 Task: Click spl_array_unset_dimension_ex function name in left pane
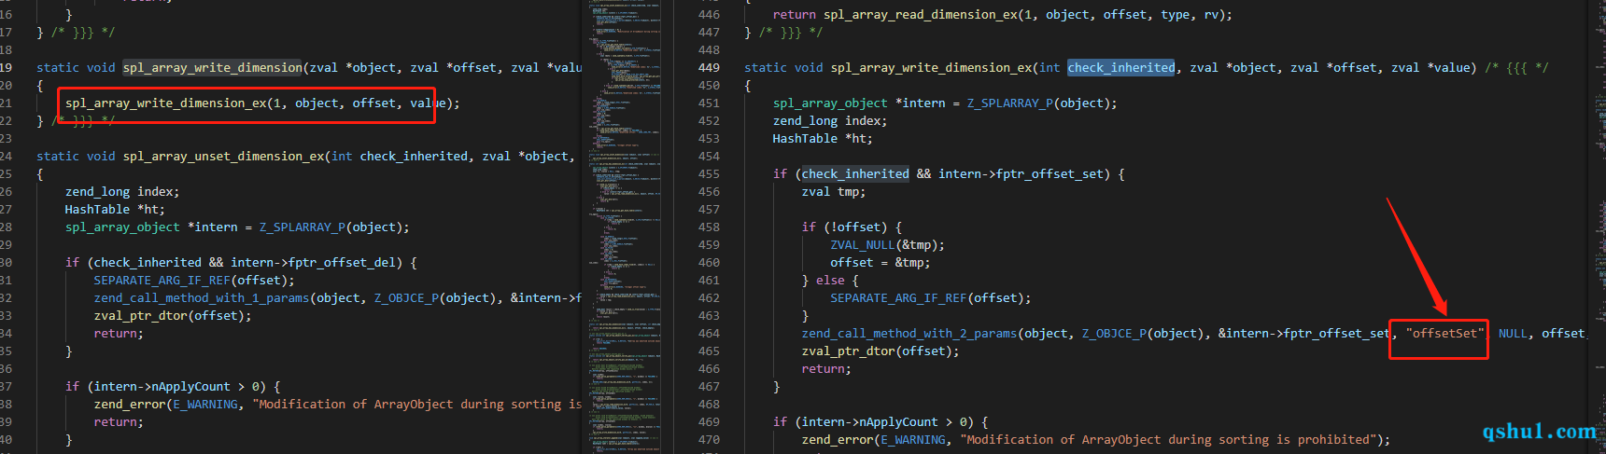[x=223, y=157]
